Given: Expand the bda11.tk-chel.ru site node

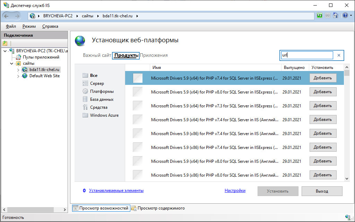Looking at the screenshot, I should [18, 70].
